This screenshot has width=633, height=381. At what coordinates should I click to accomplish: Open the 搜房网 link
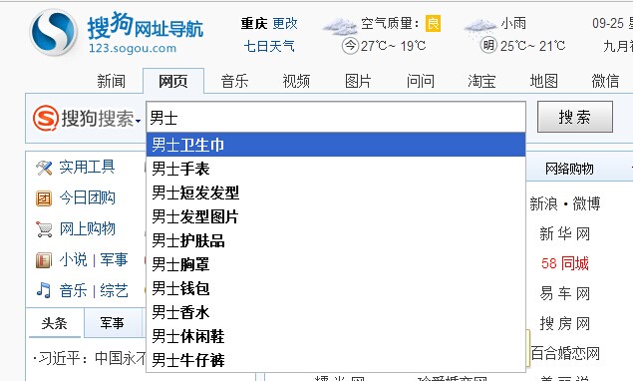coord(565,323)
